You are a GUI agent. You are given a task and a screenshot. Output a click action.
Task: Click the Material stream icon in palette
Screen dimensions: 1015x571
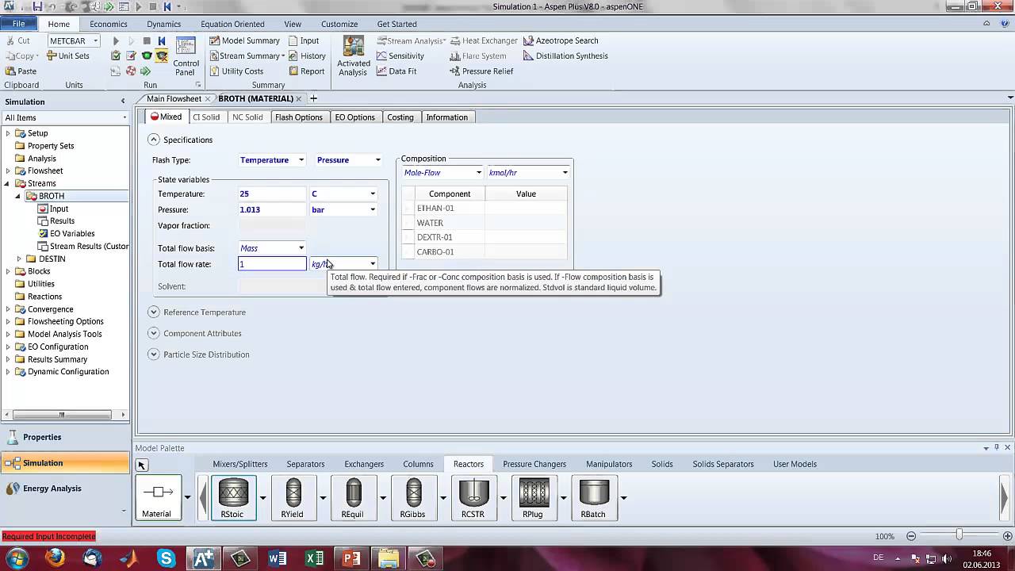157,497
